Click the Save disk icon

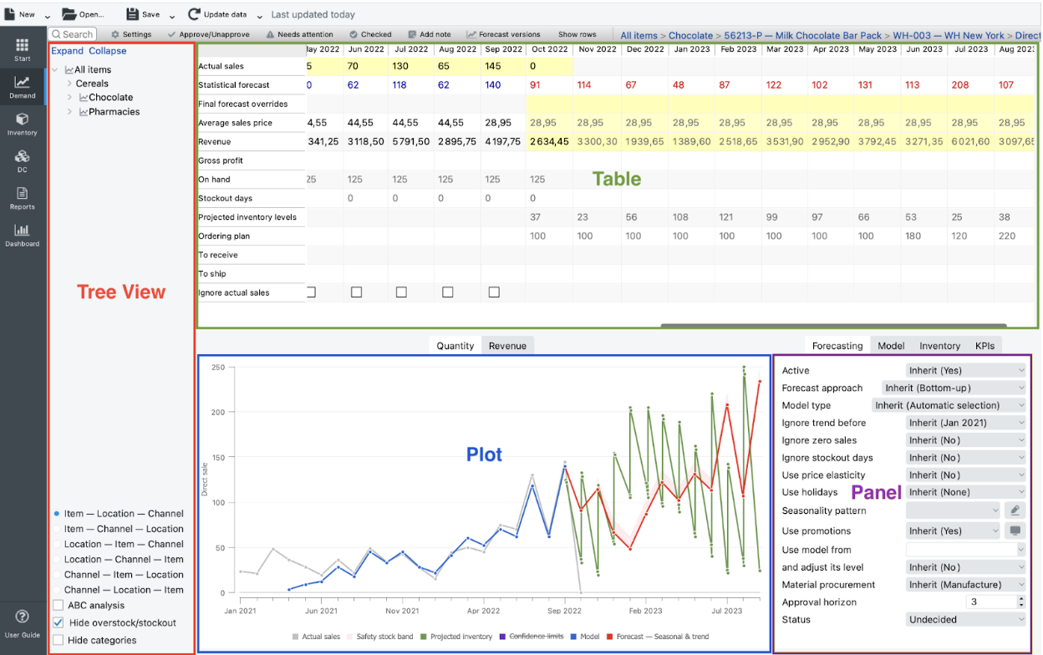tap(132, 14)
